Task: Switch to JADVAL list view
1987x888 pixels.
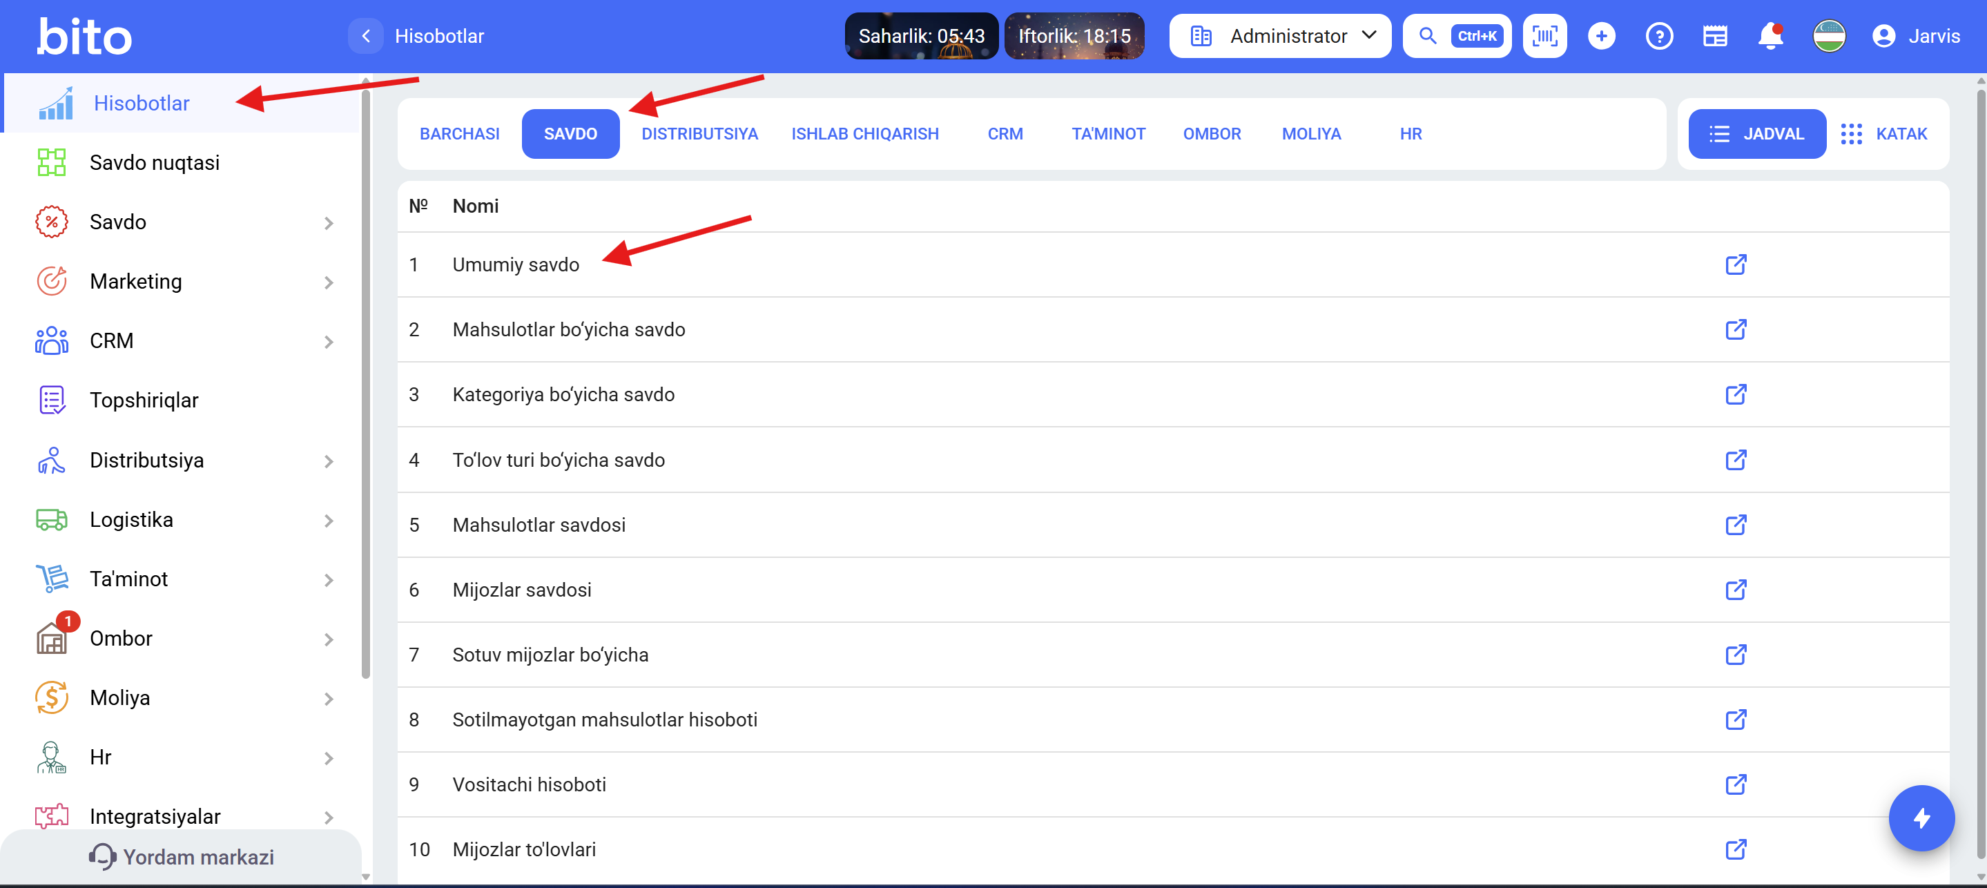Action: [1756, 133]
